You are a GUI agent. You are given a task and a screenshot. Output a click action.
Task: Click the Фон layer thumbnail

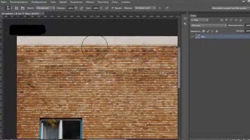point(198,37)
